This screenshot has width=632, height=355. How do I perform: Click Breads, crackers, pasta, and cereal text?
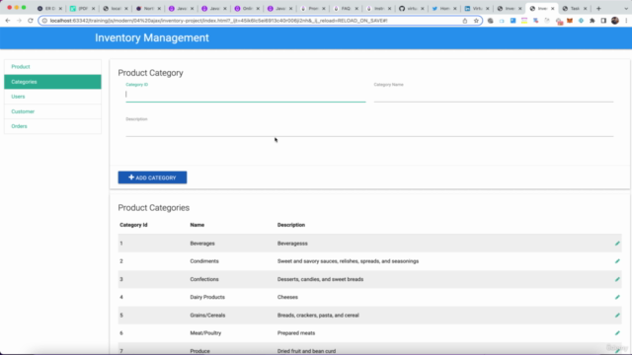tap(318, 316)
